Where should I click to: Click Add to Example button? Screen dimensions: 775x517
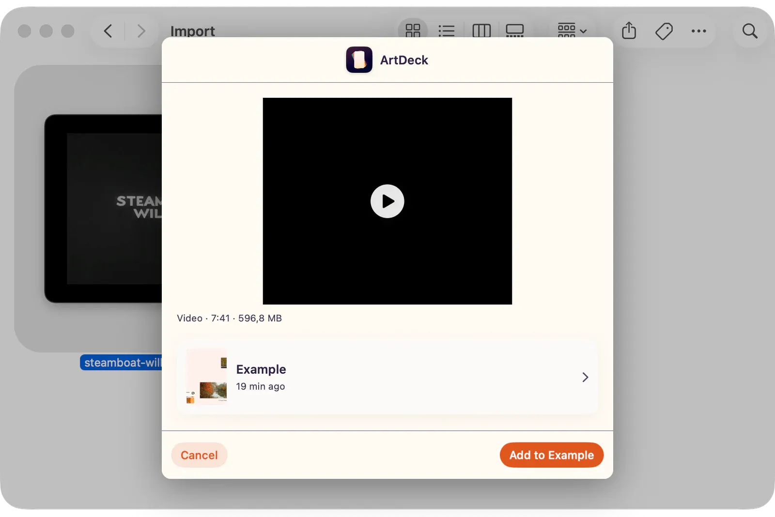552,455
